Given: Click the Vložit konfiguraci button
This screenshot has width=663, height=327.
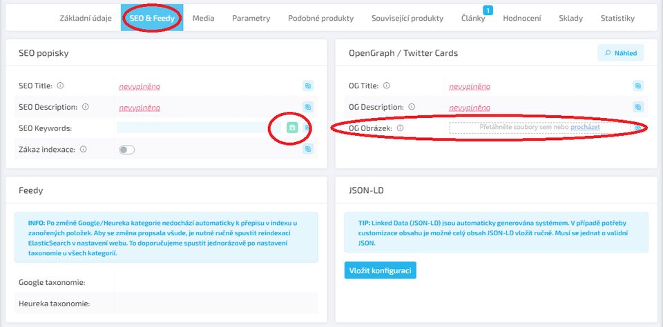Looking at the screenshot, I should pyautogui.click(x=380, y=270).
